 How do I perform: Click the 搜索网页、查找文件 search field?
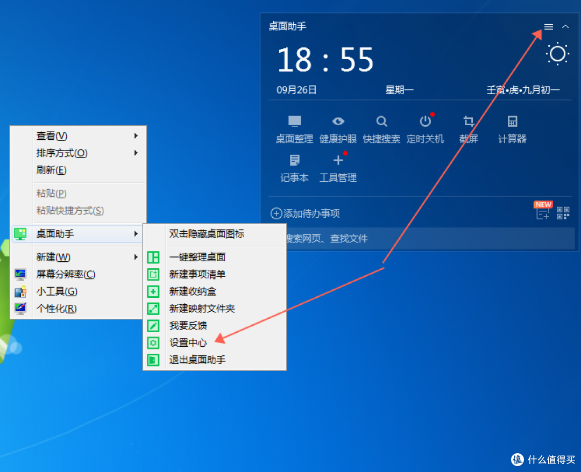click(430, 238)
